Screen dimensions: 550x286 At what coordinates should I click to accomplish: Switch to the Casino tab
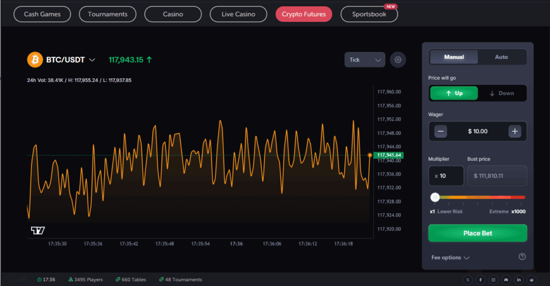tap(173, 14)
